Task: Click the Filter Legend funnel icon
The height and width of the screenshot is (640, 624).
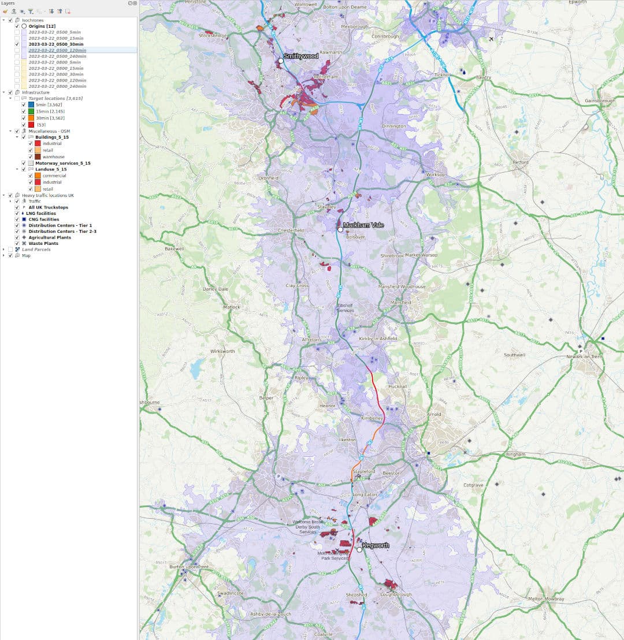Action: coord(31,12)
